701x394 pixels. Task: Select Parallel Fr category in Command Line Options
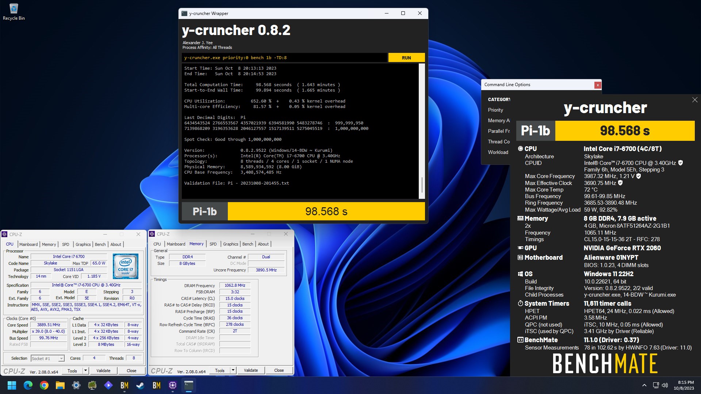pos(499,131)
